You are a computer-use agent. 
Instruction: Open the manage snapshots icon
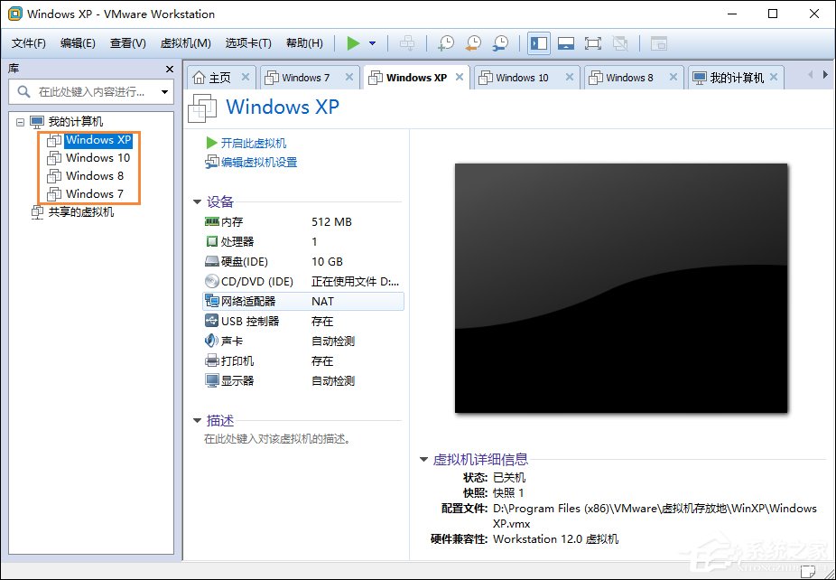[500, 42]
